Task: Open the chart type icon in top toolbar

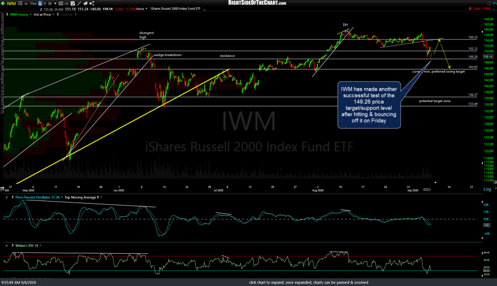Action: pyautogui.click(x=61, y=4)
